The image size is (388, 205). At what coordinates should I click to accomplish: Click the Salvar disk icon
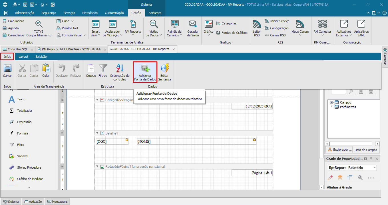[7, 69]
